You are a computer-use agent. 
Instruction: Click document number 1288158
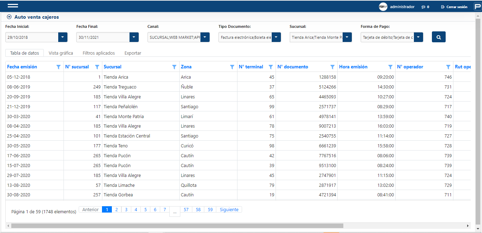[327, 77]
